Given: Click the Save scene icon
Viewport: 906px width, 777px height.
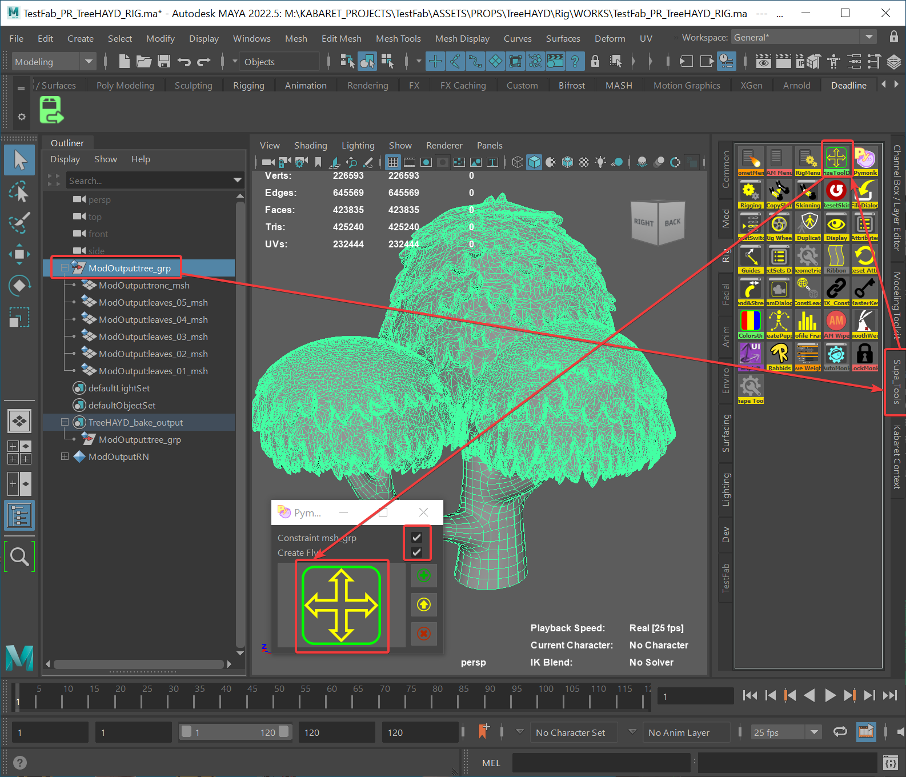Looking at the screenshot, I should [164, 61].
